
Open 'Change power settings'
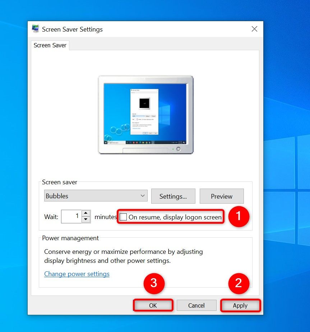[x=77, y=274]
